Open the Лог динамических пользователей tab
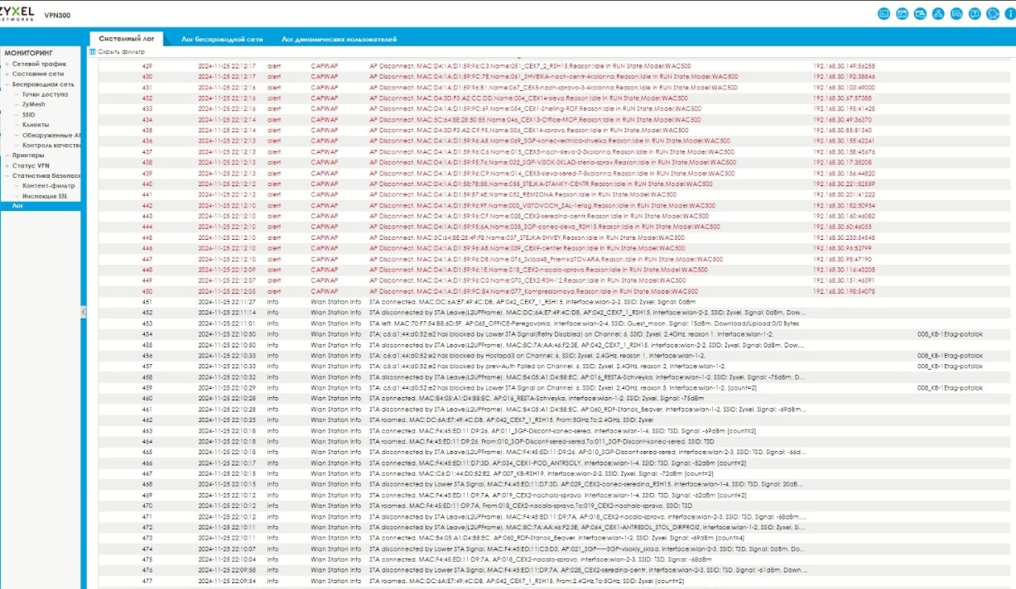Screen dimensions: 1016x589 (x=339, y=39)
